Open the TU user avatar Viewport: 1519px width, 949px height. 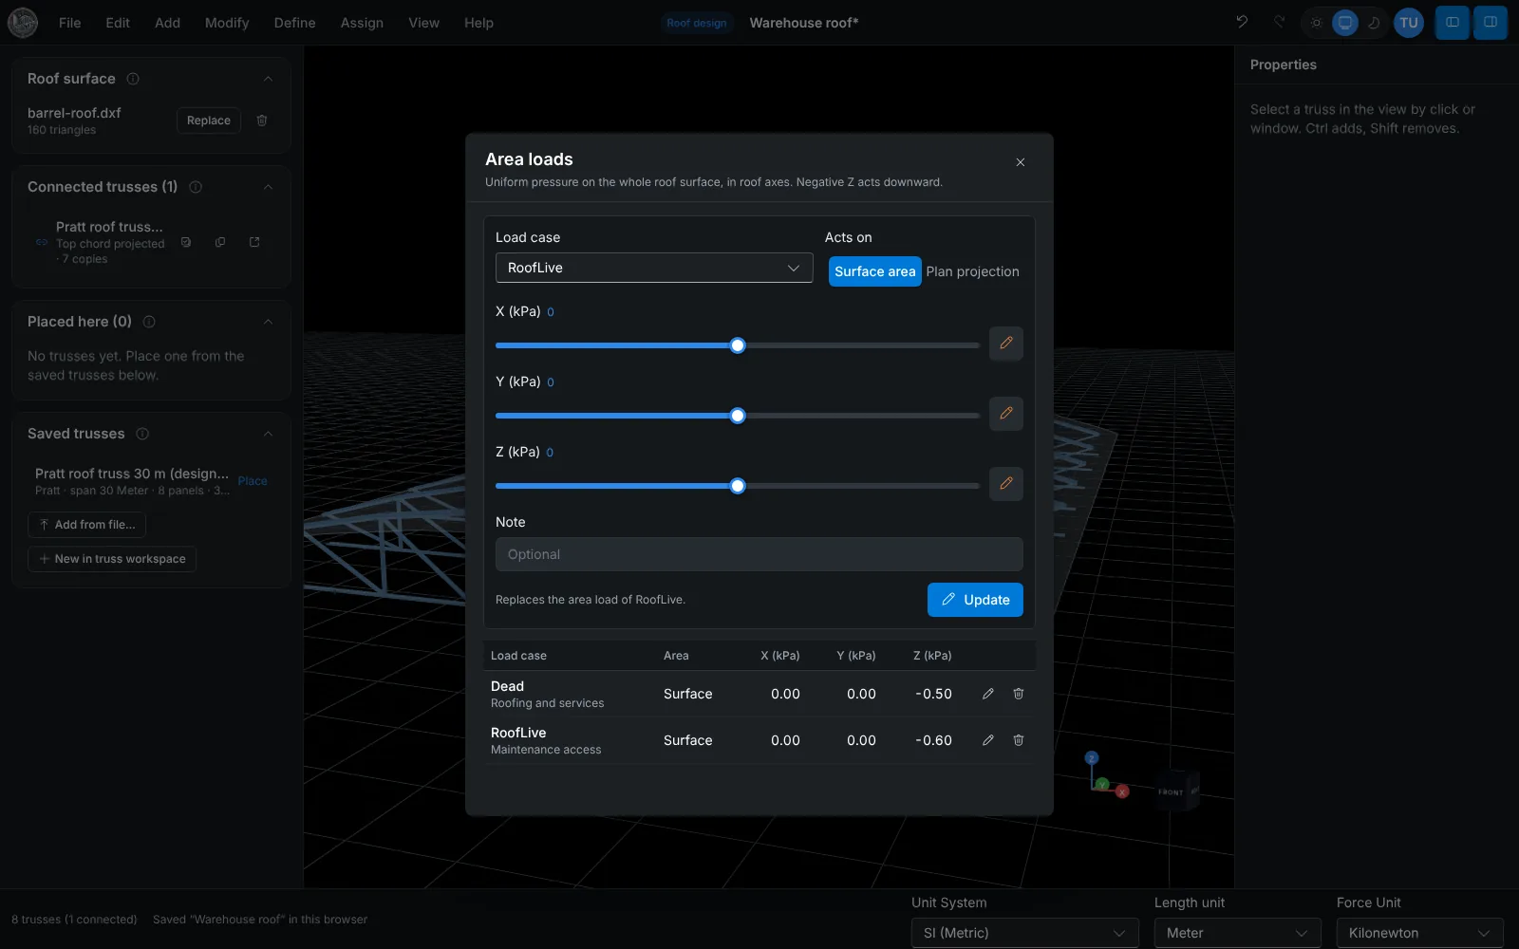click(x=1409, y=23)
